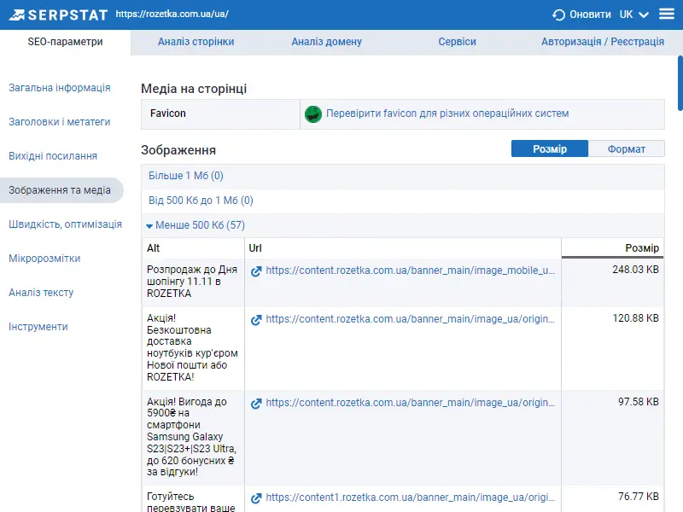Switch to the Формат view toggle
683x512 pixels.
click(x=627, y=148)
